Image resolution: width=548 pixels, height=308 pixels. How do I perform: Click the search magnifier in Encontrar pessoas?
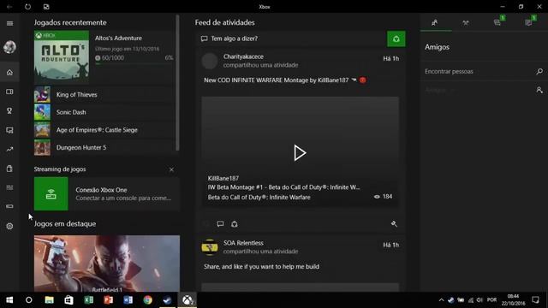click(539, 71)
